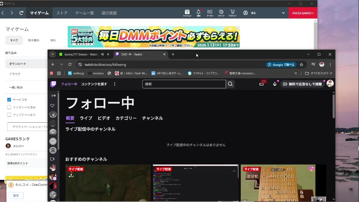
Task: Open DMM 'バスケット' cart icon
Action: [x=233, y=13]
